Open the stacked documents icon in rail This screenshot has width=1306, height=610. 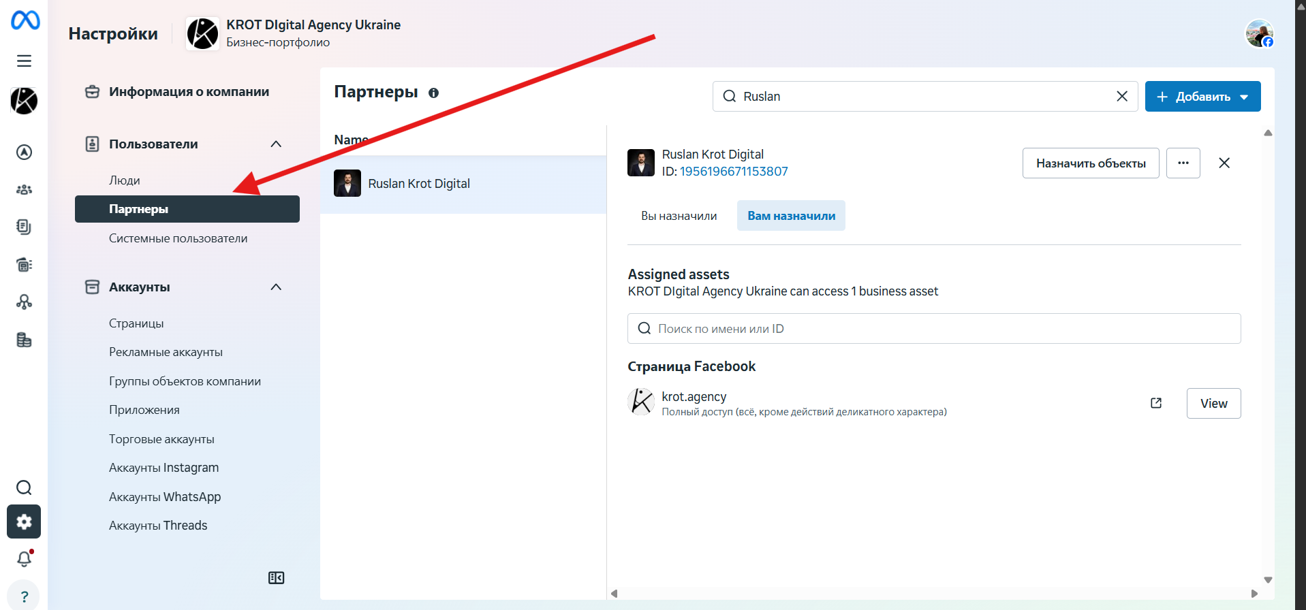[x=24, y=227]
